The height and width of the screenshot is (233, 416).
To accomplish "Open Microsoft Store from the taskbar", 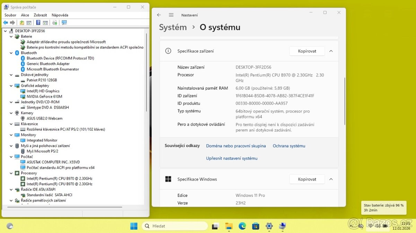I will pyautogui.click(x=255, y=226).
